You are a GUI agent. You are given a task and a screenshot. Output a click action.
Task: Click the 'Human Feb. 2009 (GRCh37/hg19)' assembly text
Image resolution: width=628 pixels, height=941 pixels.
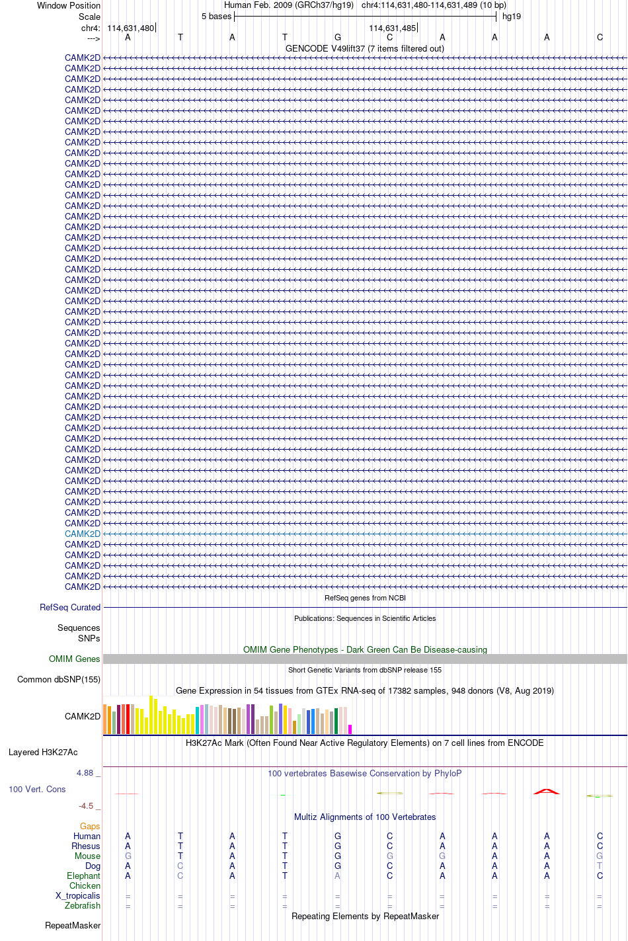(x=289, y=5)
